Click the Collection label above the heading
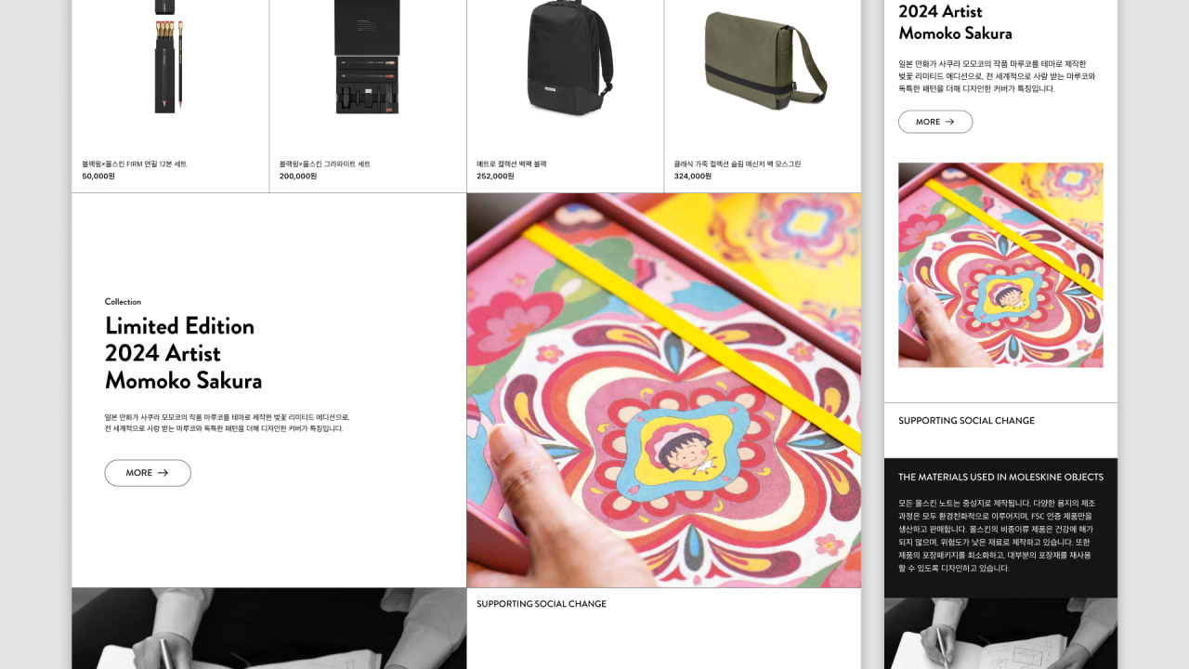 point(123,301)
